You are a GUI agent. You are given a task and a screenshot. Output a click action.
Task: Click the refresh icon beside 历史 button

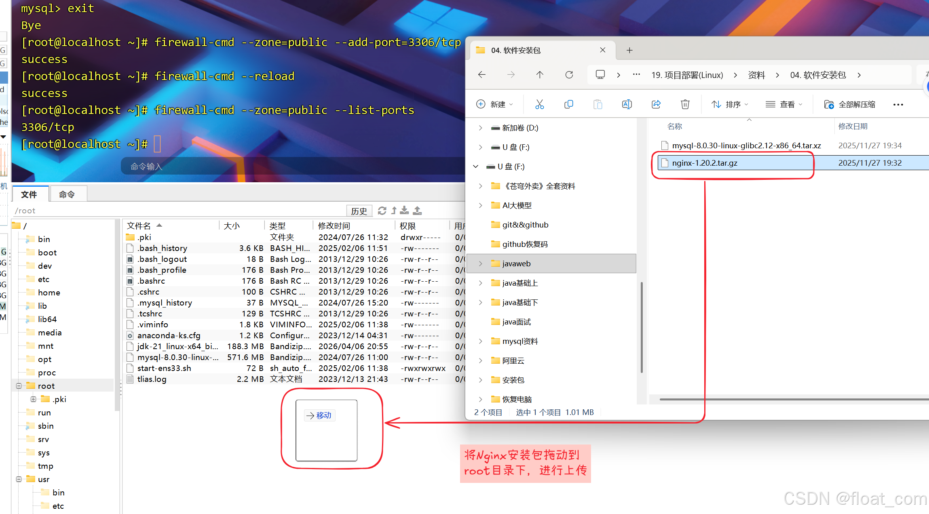pyautogui.click(x=382, y=211)
